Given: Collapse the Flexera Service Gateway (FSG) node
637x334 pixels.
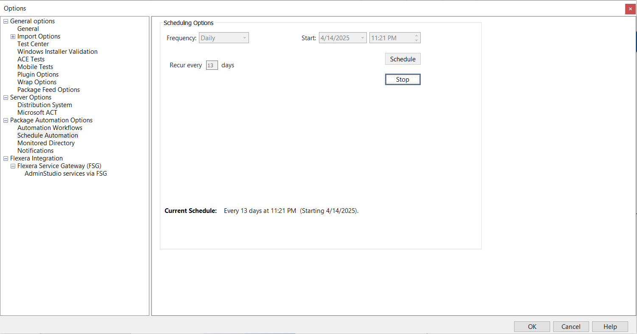Looking at the screenshot, I should click(x=13, y=166).
